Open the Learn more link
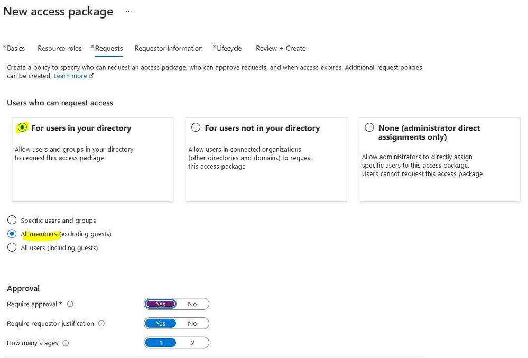This screenshot has width=528, height=358. [70, 76]
